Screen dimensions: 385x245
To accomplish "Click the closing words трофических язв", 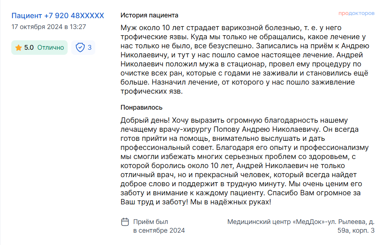I will point(152,91).
